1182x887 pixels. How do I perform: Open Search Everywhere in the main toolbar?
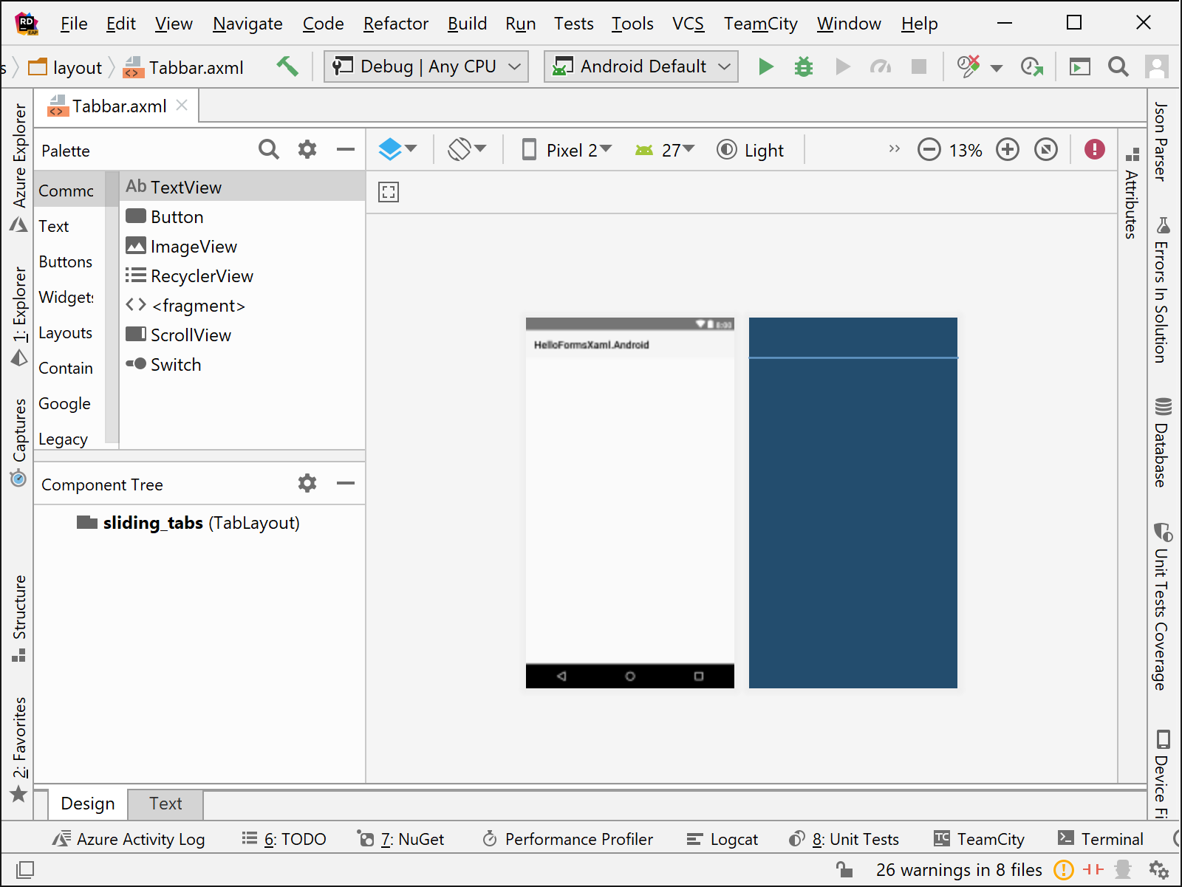click(x=1118, y=66)
